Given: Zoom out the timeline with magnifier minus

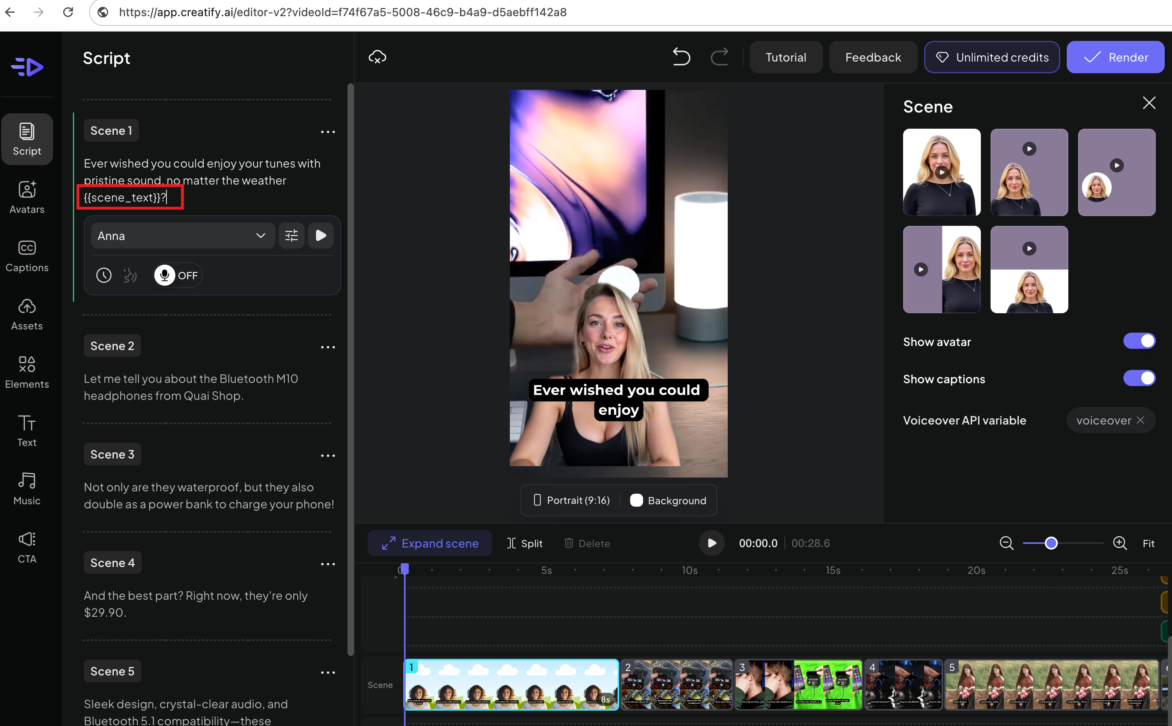Looking at the screenshot, I should coord(1006,543).
